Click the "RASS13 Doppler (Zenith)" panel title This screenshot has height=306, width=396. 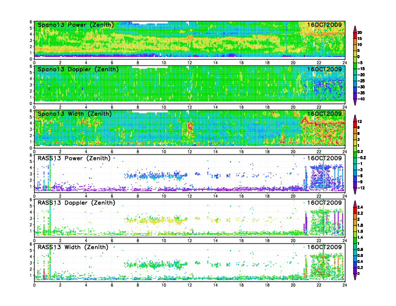76,202
